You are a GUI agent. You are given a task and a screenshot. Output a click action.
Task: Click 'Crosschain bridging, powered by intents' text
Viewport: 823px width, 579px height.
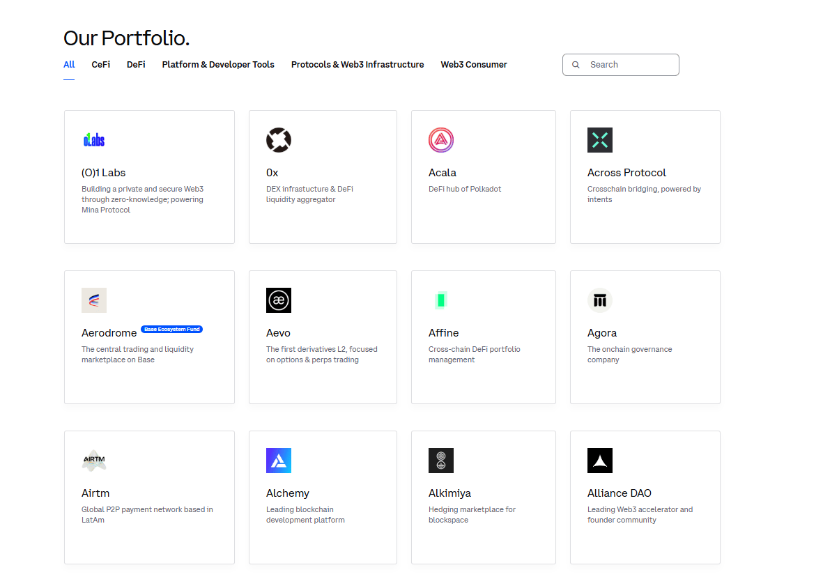(644, 194)
